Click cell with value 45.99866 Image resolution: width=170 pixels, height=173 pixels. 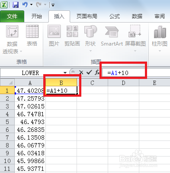click(30, 160)
